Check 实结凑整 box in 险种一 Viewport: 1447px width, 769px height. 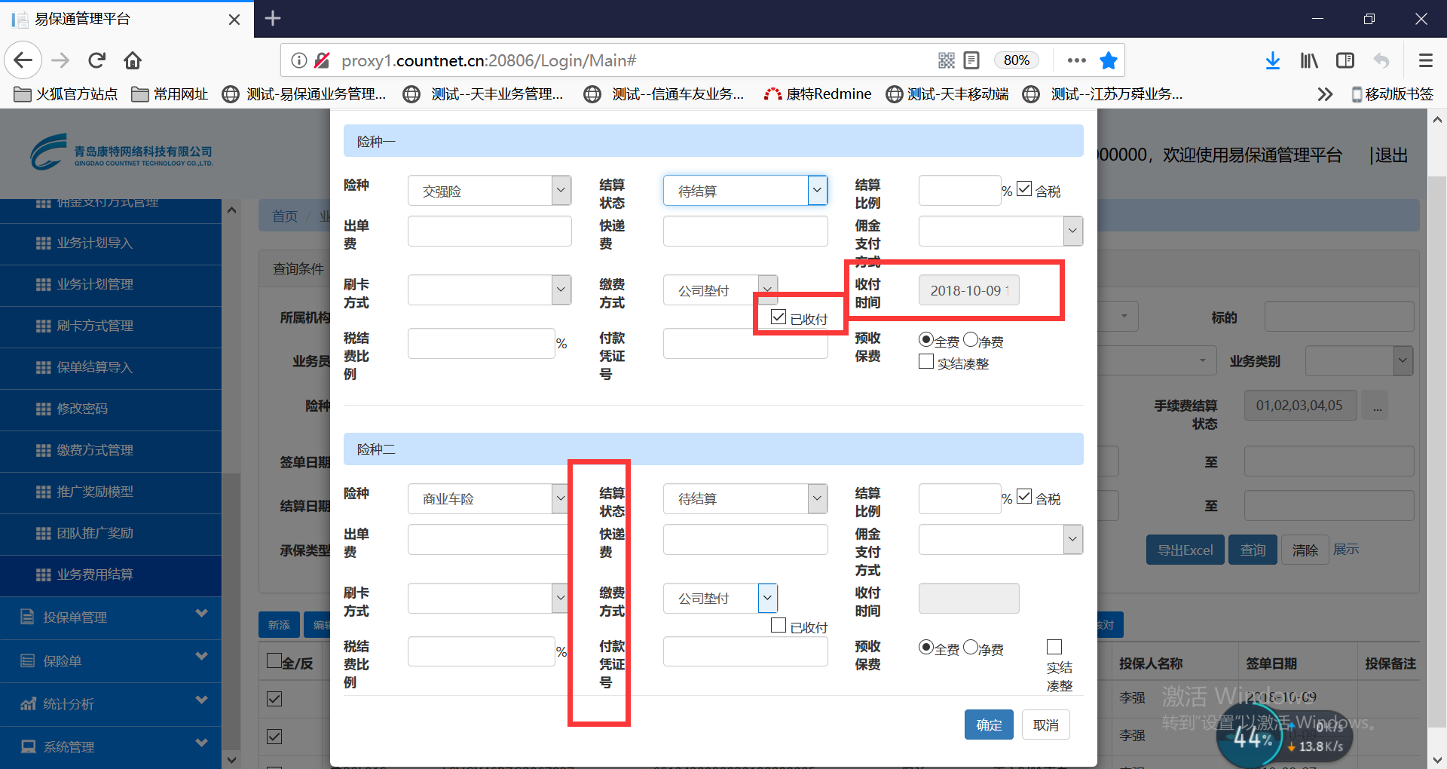926,362
